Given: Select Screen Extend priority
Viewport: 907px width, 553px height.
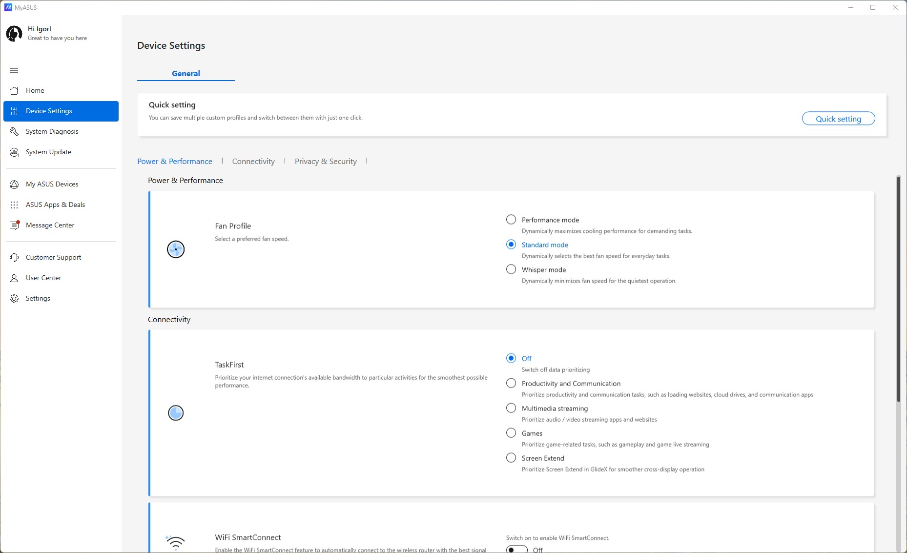Looking at the screenshot, I should (511, 458).
